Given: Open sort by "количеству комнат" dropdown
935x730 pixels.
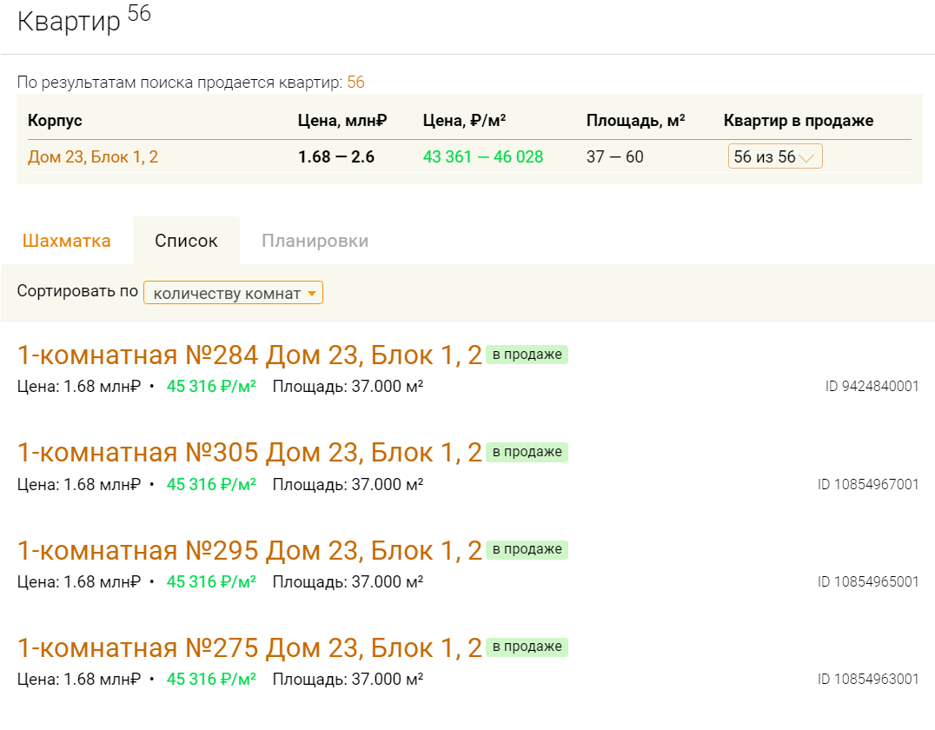Looking at the screenshot, I should 233,293.
